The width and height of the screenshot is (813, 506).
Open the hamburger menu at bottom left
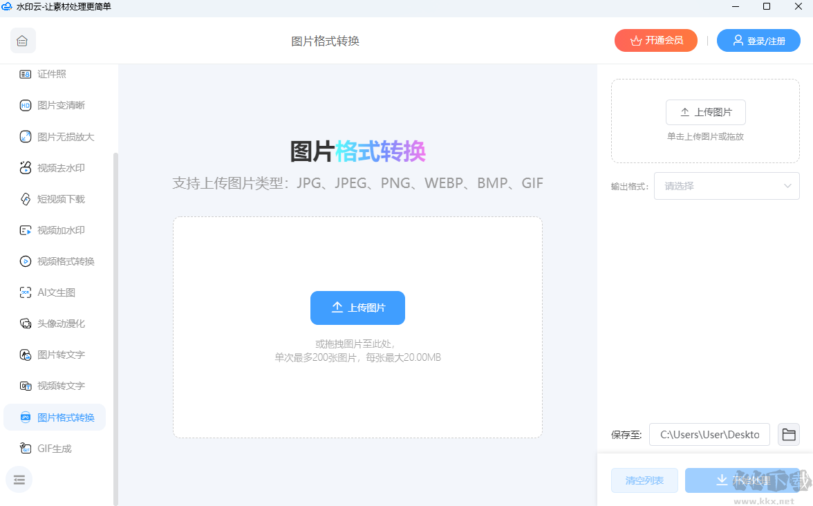tap(19, 480)
